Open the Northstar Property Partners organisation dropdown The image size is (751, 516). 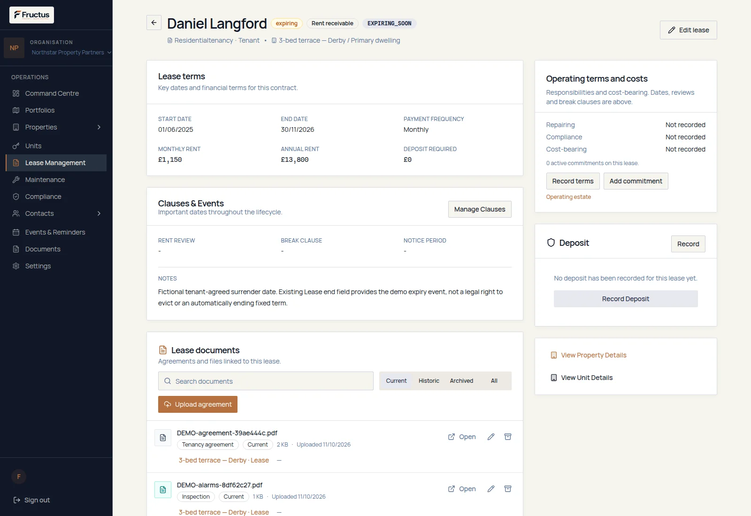pyautogui.click(x=71, y=53)
